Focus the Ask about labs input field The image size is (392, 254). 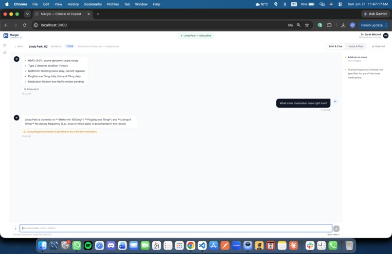tap(176, 228)
